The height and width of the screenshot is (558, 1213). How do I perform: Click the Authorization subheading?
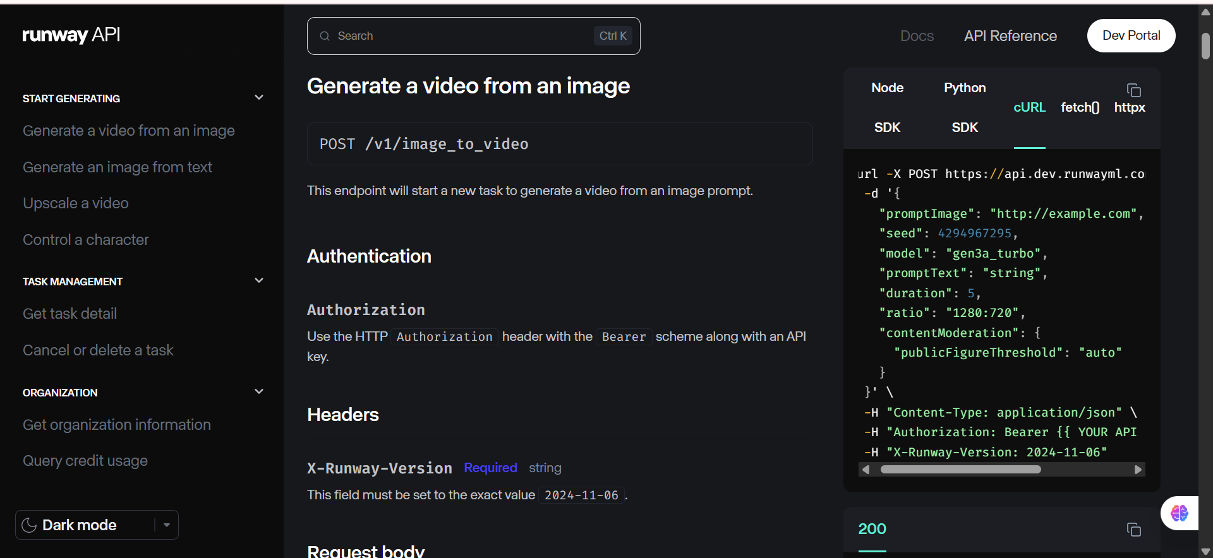click(x=366, y=310)
